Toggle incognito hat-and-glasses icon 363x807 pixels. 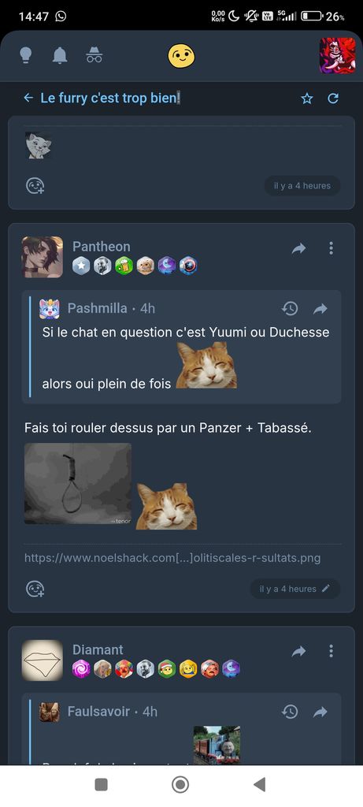[94, 55]
